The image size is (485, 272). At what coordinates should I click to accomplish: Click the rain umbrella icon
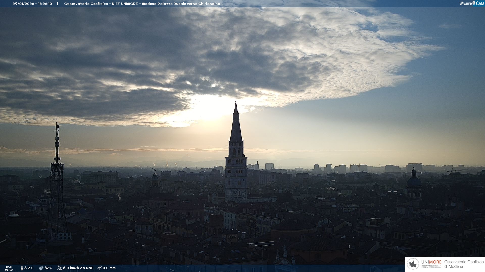point(100,268)
